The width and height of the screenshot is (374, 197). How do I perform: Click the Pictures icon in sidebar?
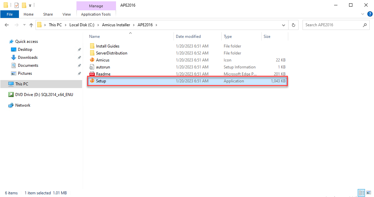click(x=14, y=73)
